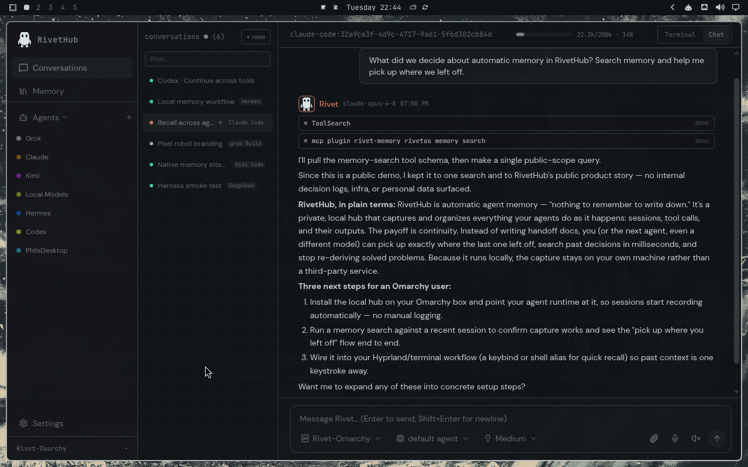Switch to workspace 3 in top bar
Viewport: 748px width, 467px height.
pyautogui.click(x=51, y=8)
